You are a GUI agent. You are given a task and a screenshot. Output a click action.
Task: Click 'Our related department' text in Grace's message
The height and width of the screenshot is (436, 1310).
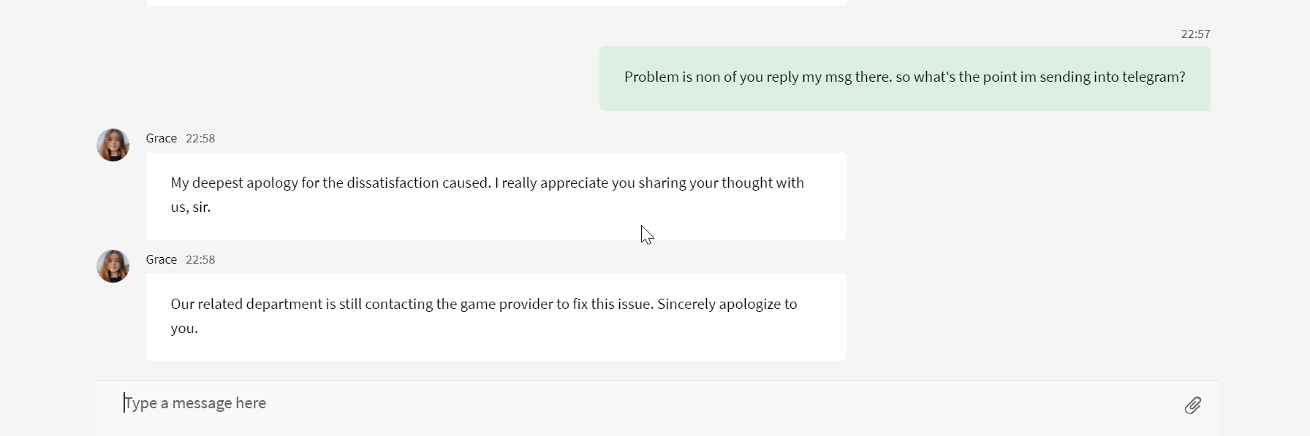(246, 305)
